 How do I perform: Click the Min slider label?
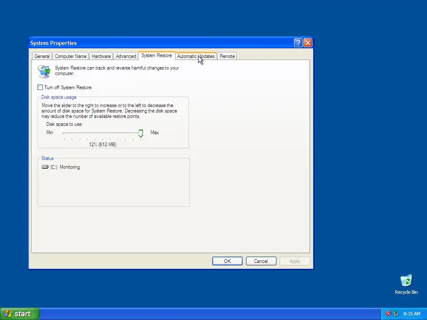point(50,132)
